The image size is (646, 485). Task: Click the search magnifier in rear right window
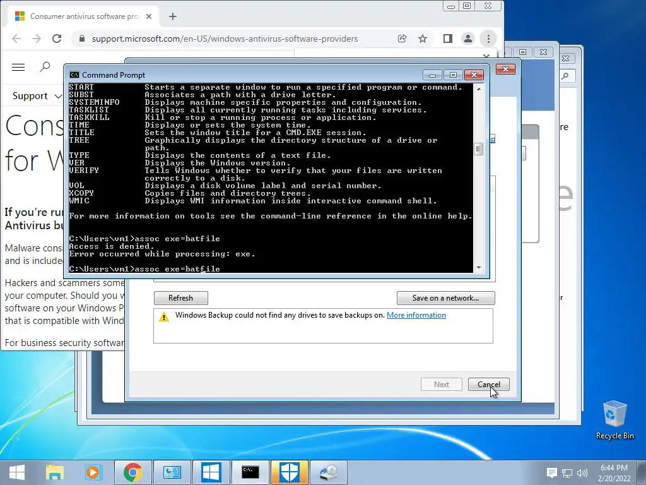tap(565, 76)
